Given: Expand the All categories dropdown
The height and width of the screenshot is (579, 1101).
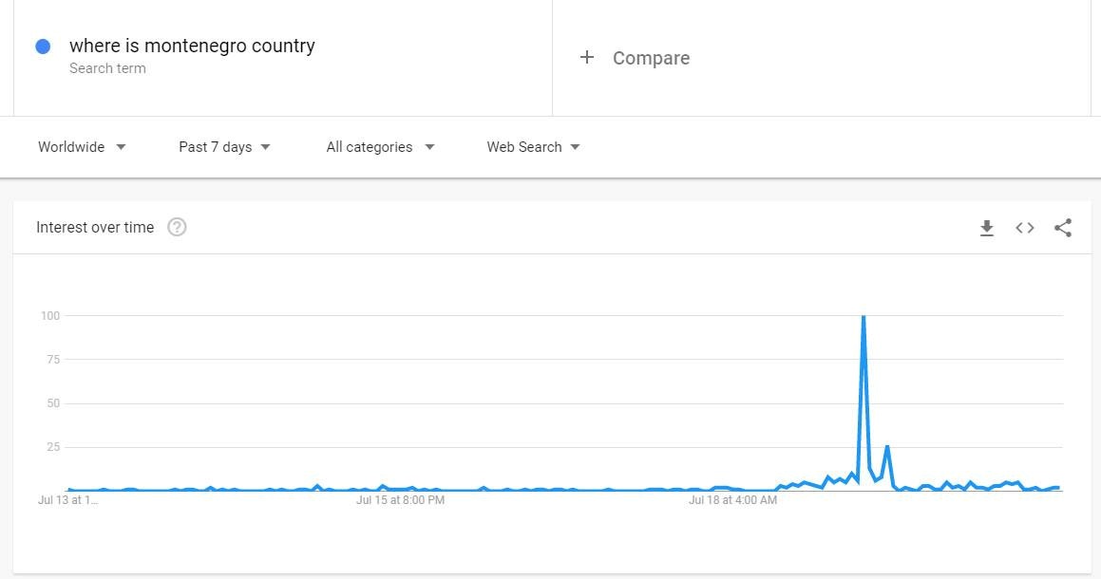Looking at the screenshot, I should point(381,147).
